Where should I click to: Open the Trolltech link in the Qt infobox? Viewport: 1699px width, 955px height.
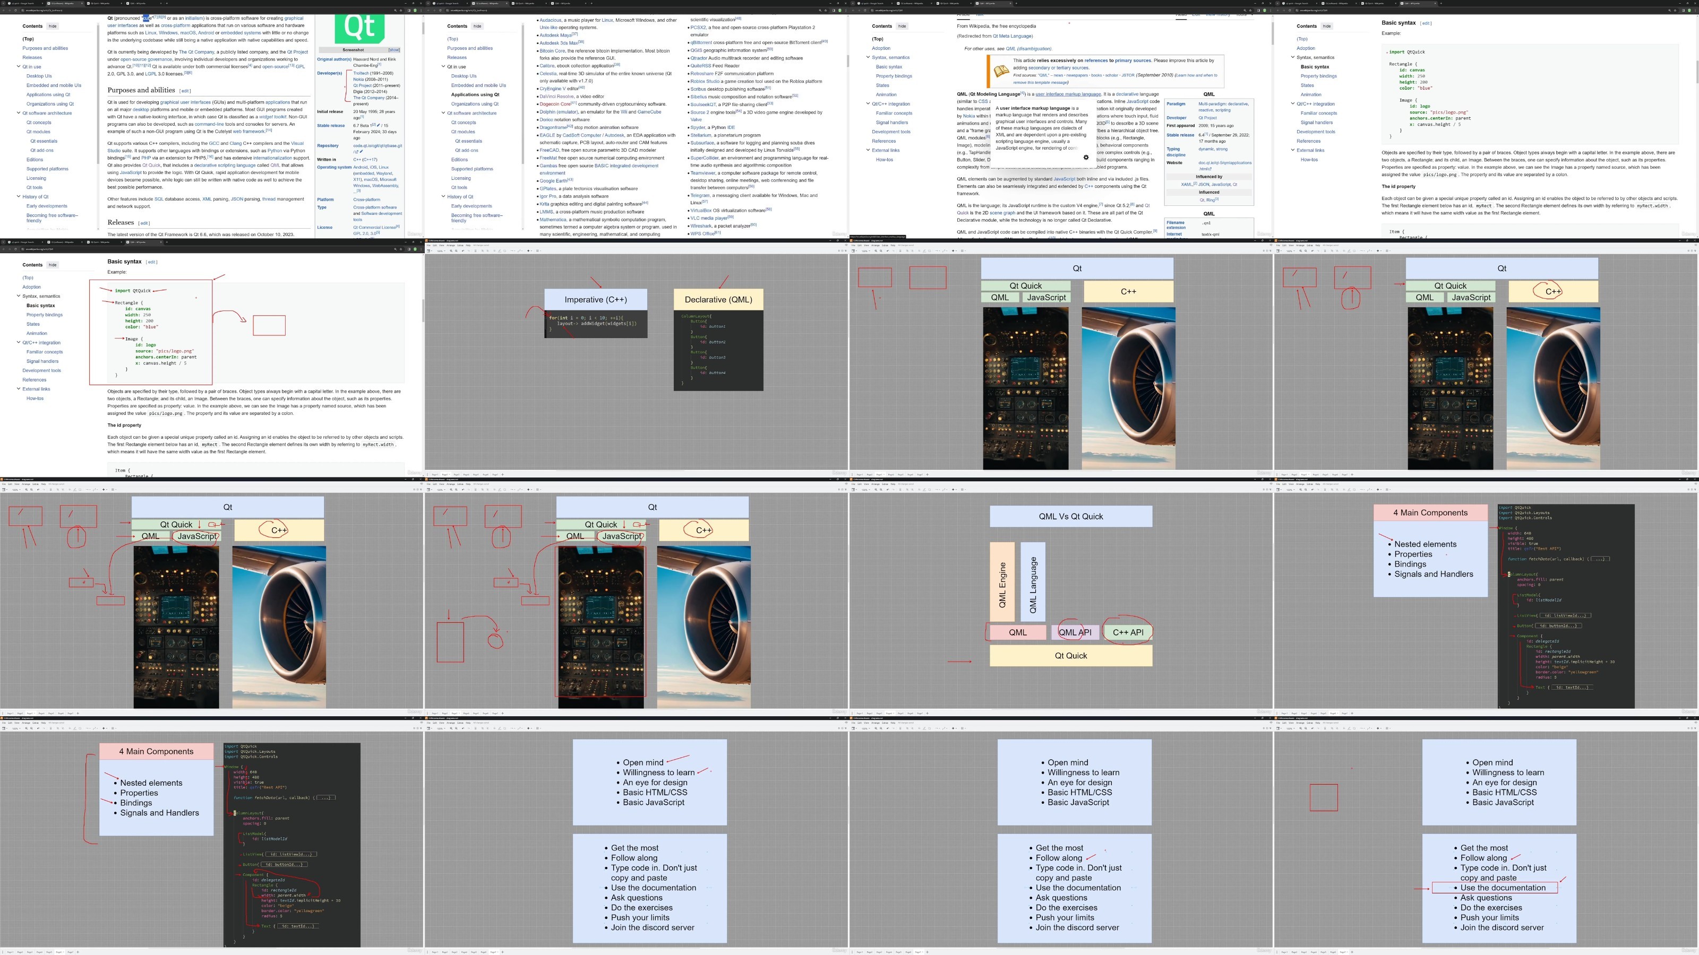point(361,73)
